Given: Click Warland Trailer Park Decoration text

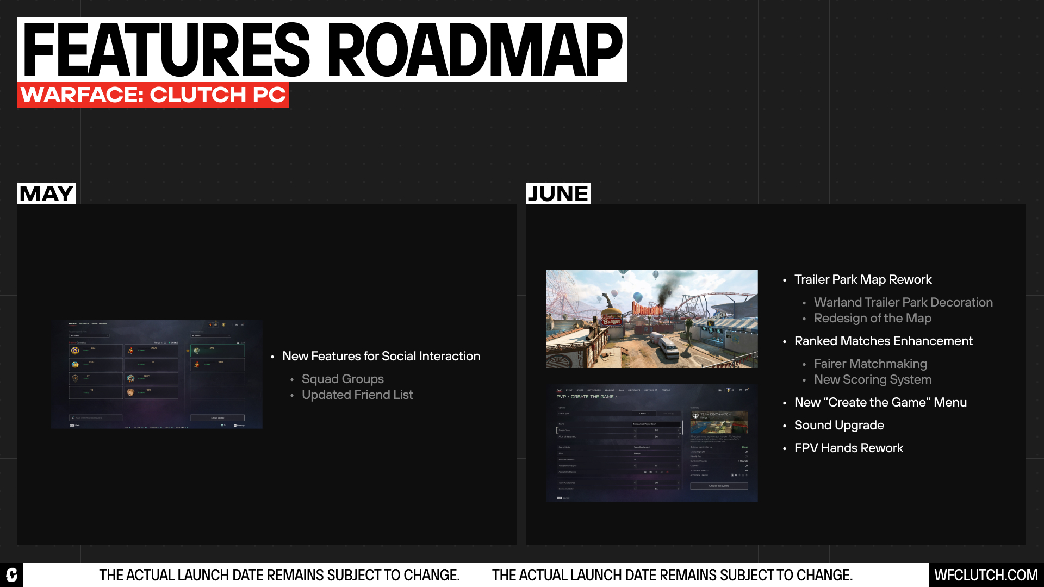Looking at the screenshot, I should tap(903, 302).
